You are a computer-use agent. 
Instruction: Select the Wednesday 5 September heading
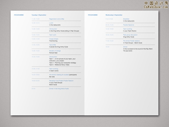[114, 15]
